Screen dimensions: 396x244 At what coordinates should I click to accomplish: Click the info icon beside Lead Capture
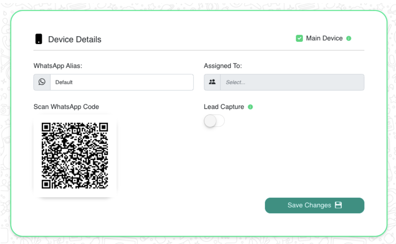pyautogui.click(x=250, y=107)
